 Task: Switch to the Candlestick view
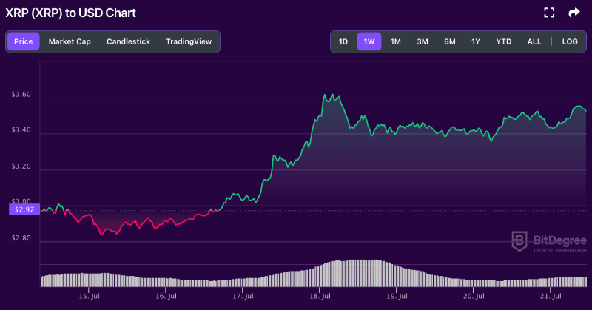128,41
